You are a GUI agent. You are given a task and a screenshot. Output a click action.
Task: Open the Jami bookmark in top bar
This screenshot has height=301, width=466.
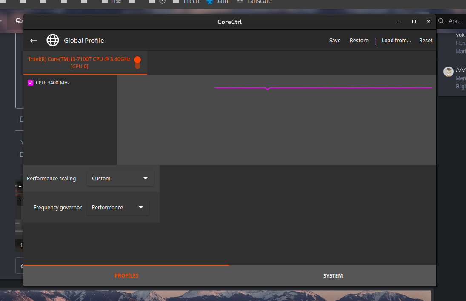pos(218,2)
